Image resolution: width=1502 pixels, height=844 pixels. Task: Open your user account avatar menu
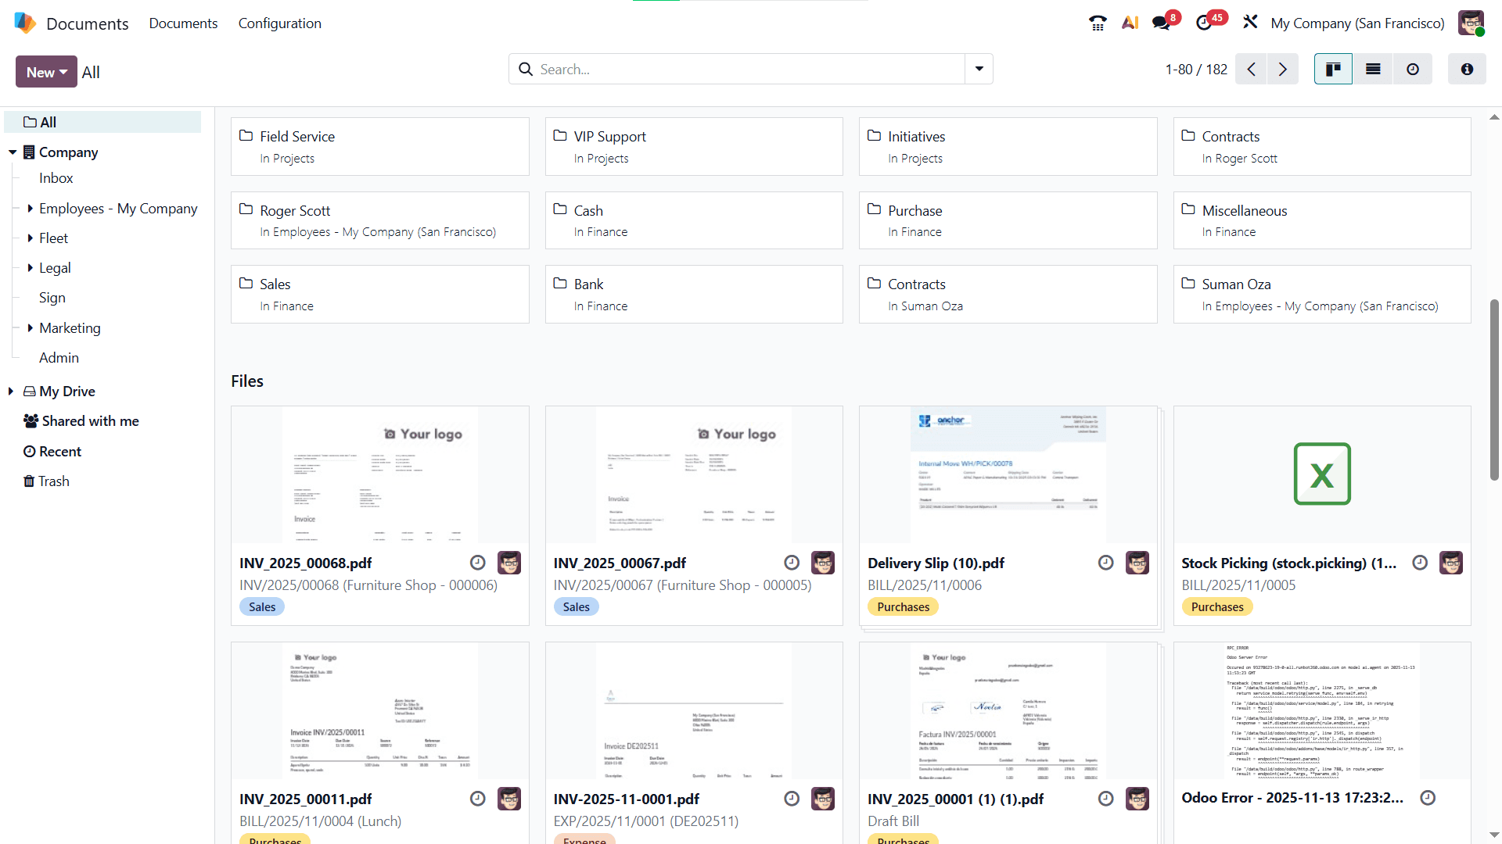pos(1471,23)
